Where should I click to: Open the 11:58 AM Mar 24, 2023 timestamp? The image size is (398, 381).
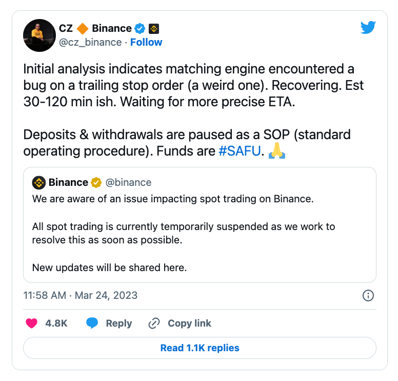81,295
